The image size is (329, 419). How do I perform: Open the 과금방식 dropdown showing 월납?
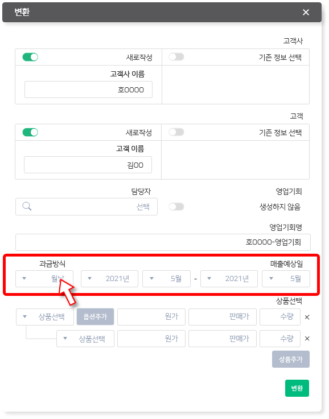[x=44, y=279]
